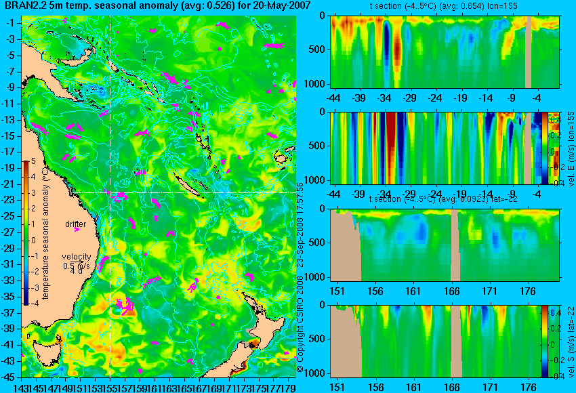Click the white dashed vertical line at longitude 155
The image size is (576, 393).
(110, 196)
